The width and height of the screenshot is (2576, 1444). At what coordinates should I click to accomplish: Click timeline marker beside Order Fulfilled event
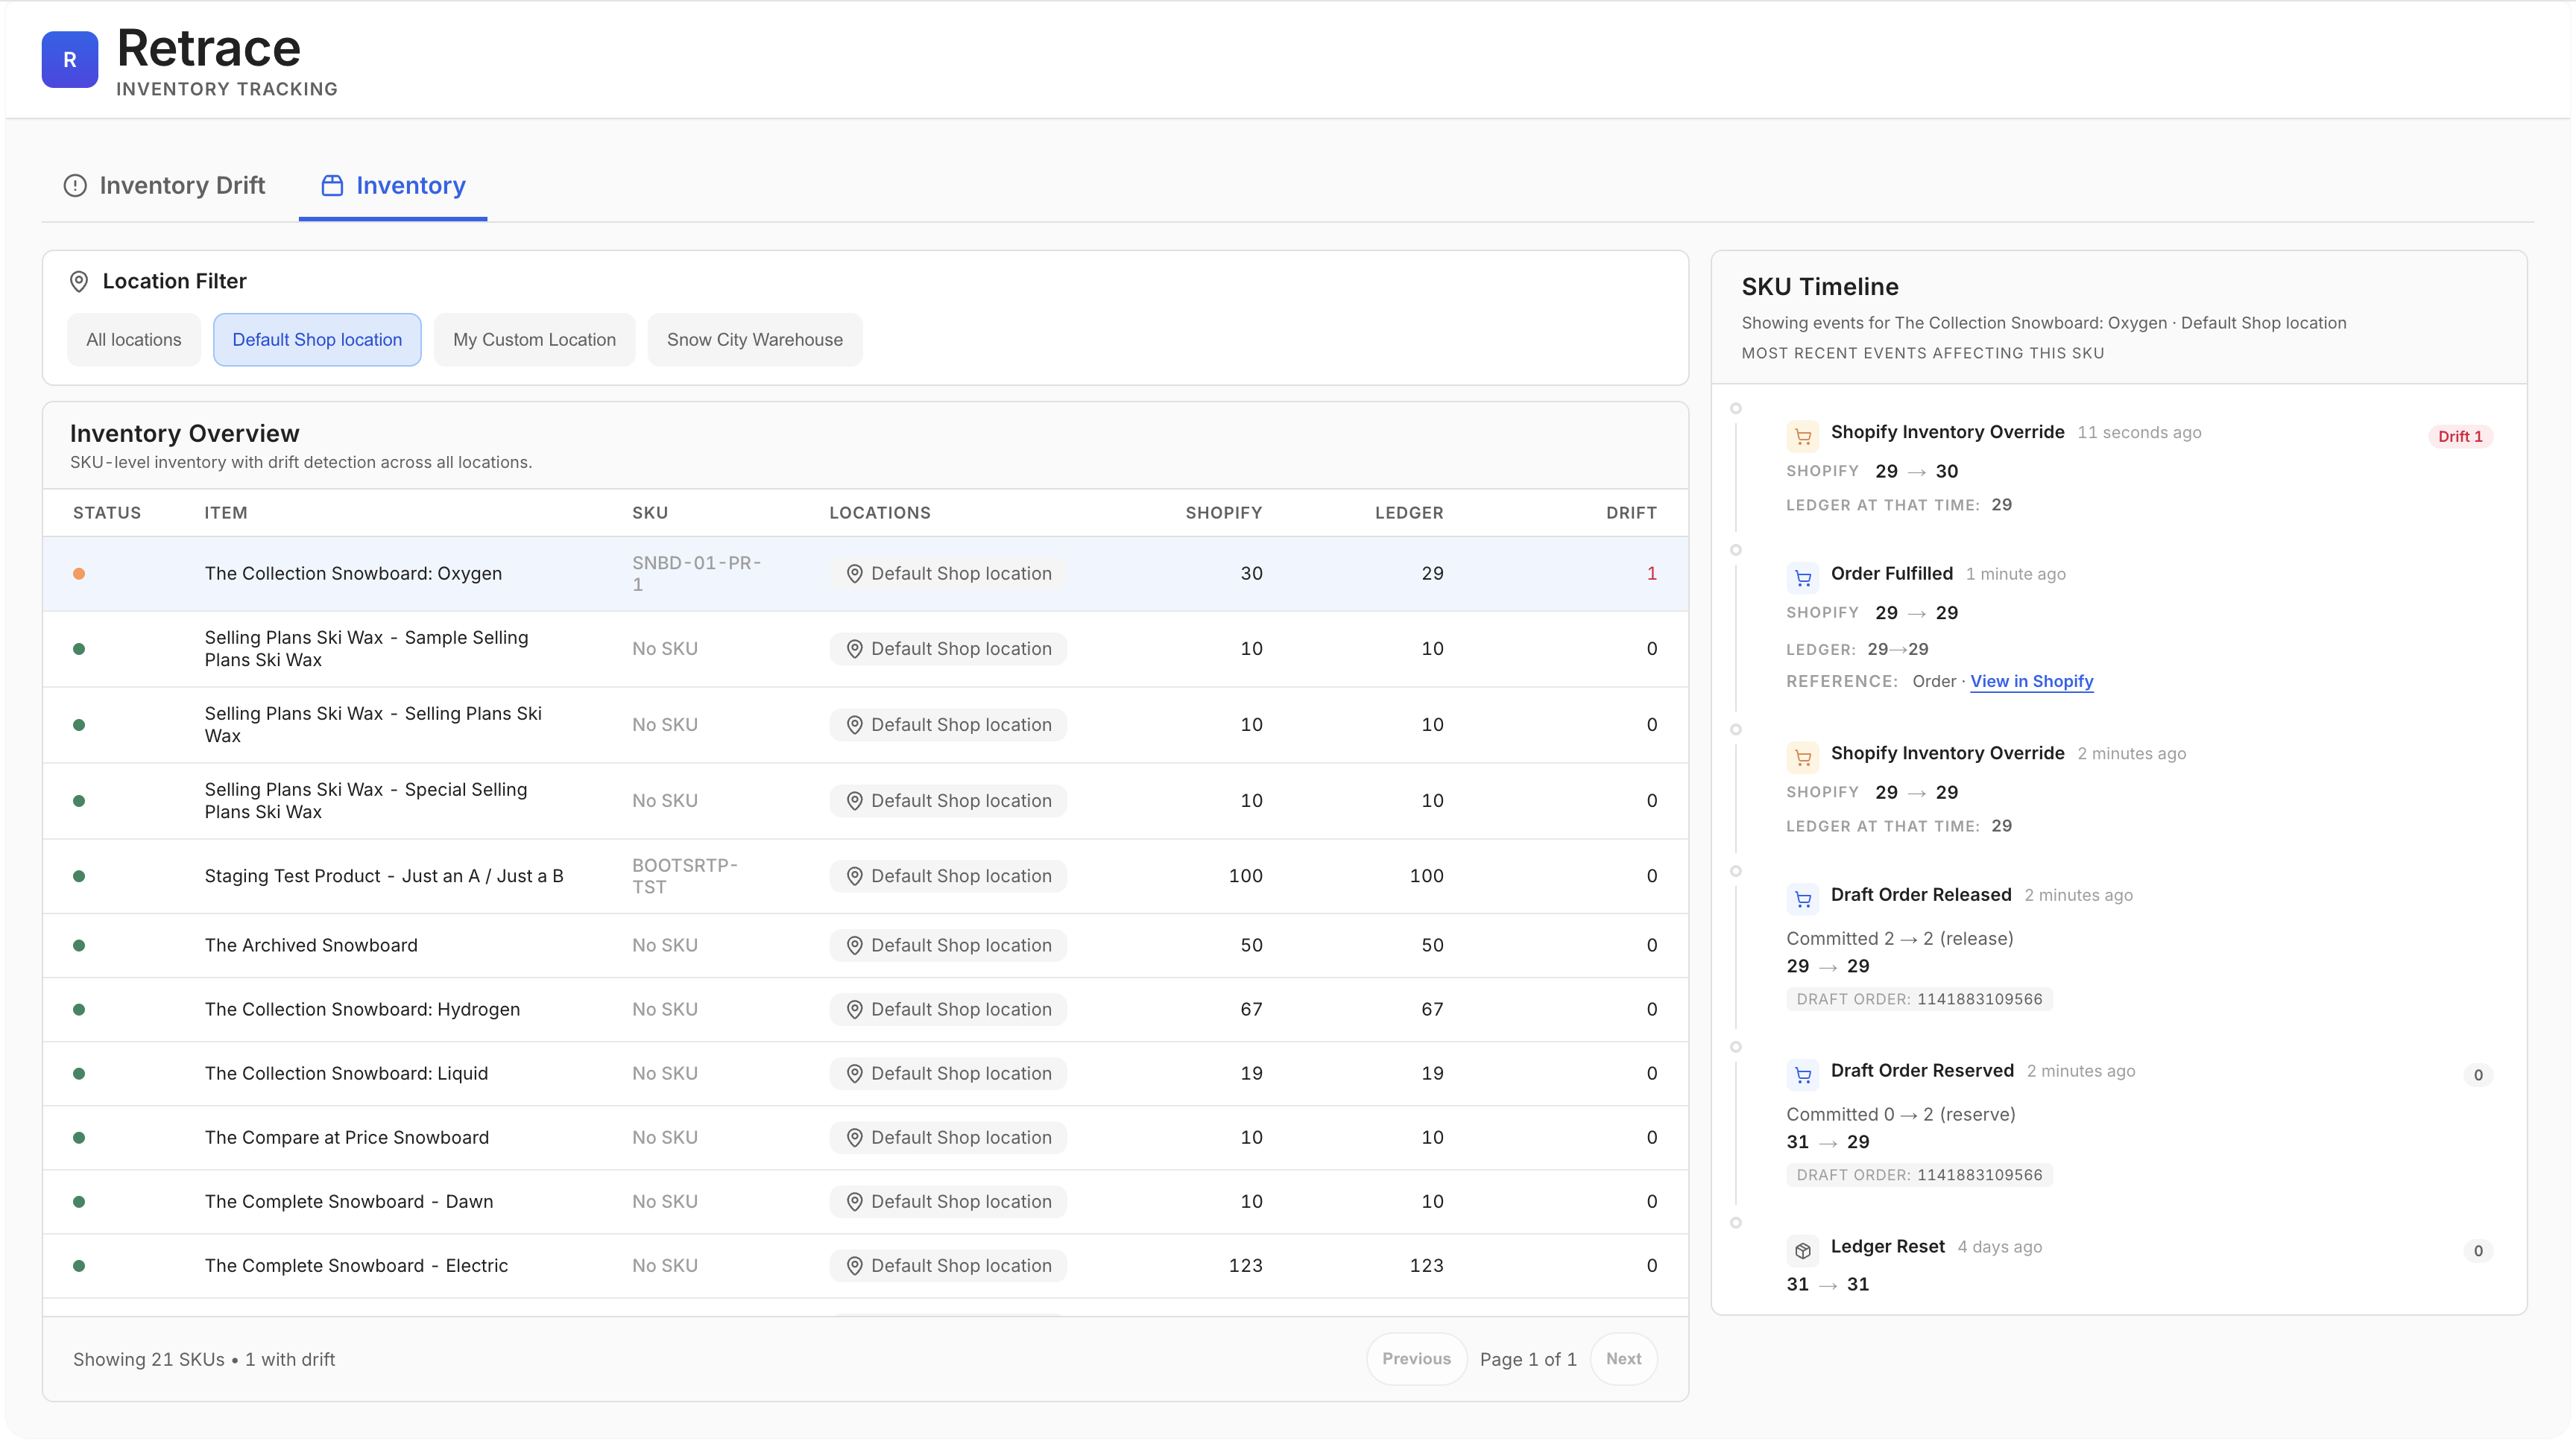click(1736, 550)
